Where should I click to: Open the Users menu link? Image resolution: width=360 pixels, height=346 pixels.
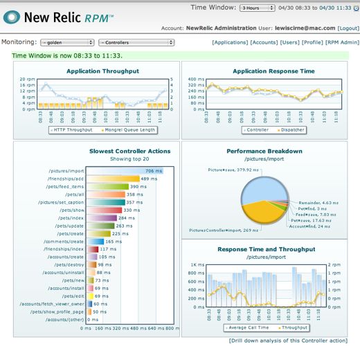290,42
